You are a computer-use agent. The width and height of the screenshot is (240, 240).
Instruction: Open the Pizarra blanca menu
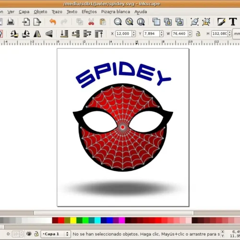click(116, 12)
